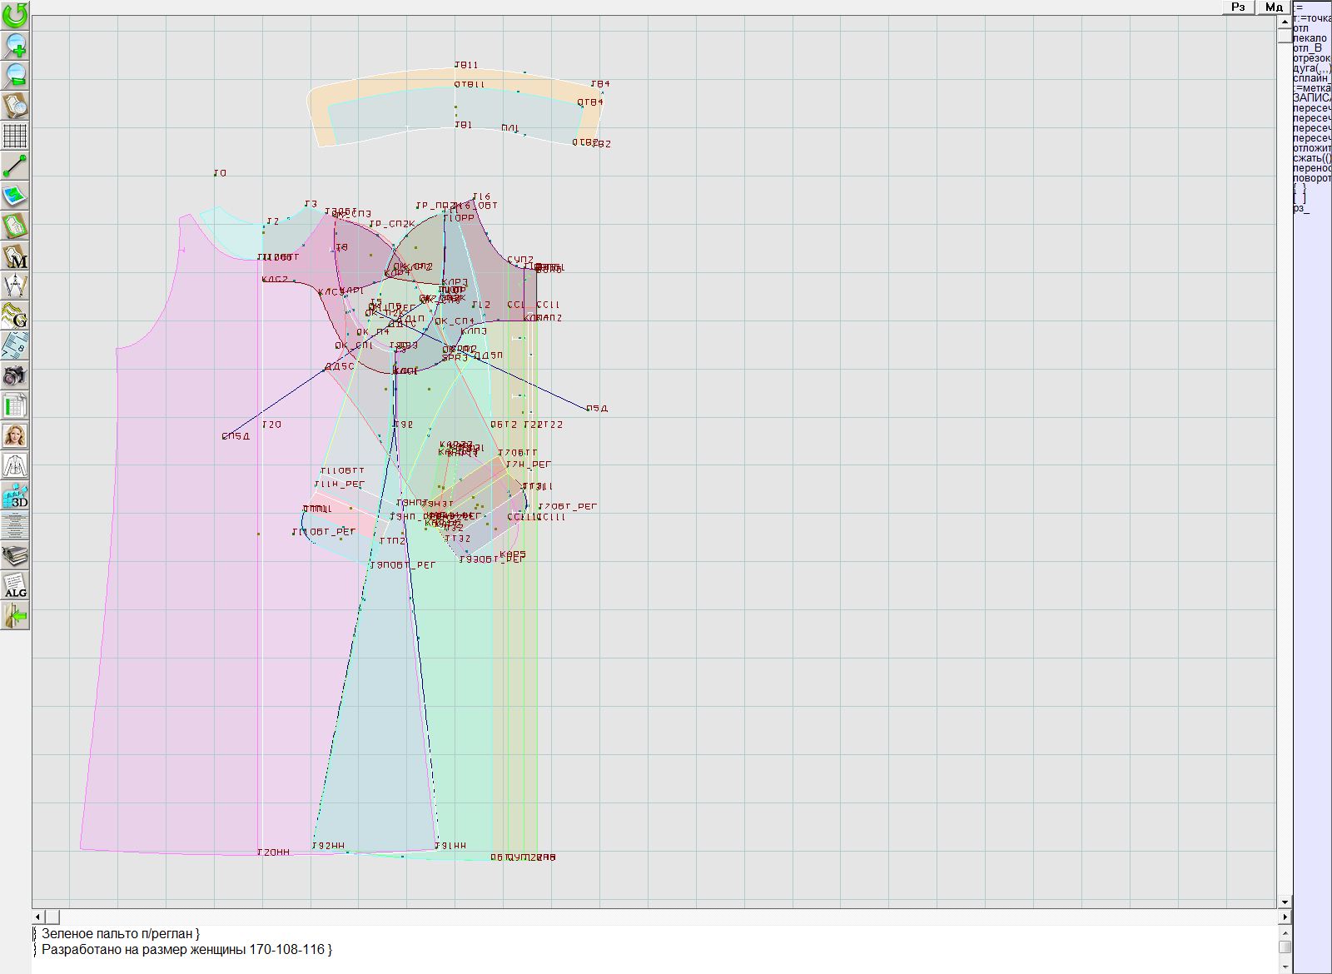Open the green spreadsheet table icon
The width and height of the screenshot is (1332, 974).
point(15,405)
